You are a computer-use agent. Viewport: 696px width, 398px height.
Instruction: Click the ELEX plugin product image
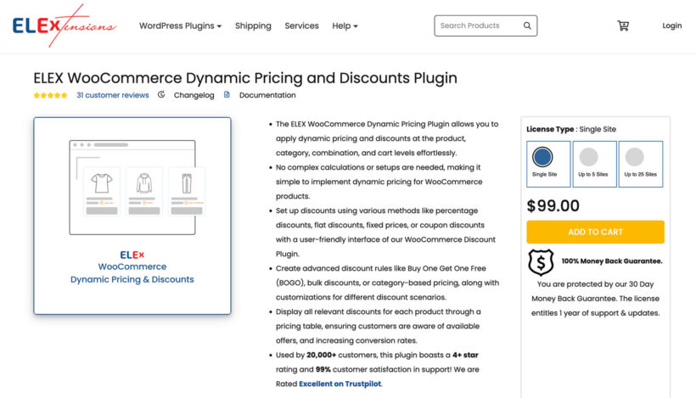pyautogui.click(x=132, y=216)
